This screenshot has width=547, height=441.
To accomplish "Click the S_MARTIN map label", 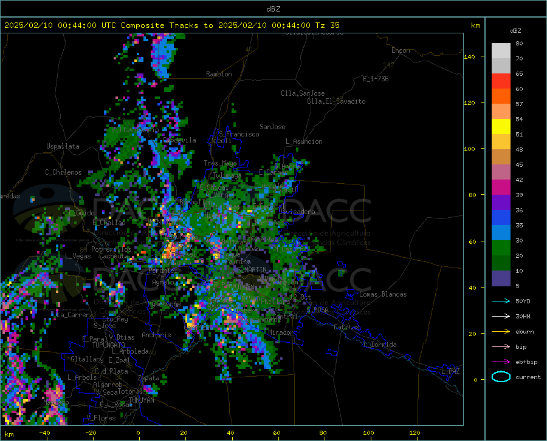I will tap(253, 270).
